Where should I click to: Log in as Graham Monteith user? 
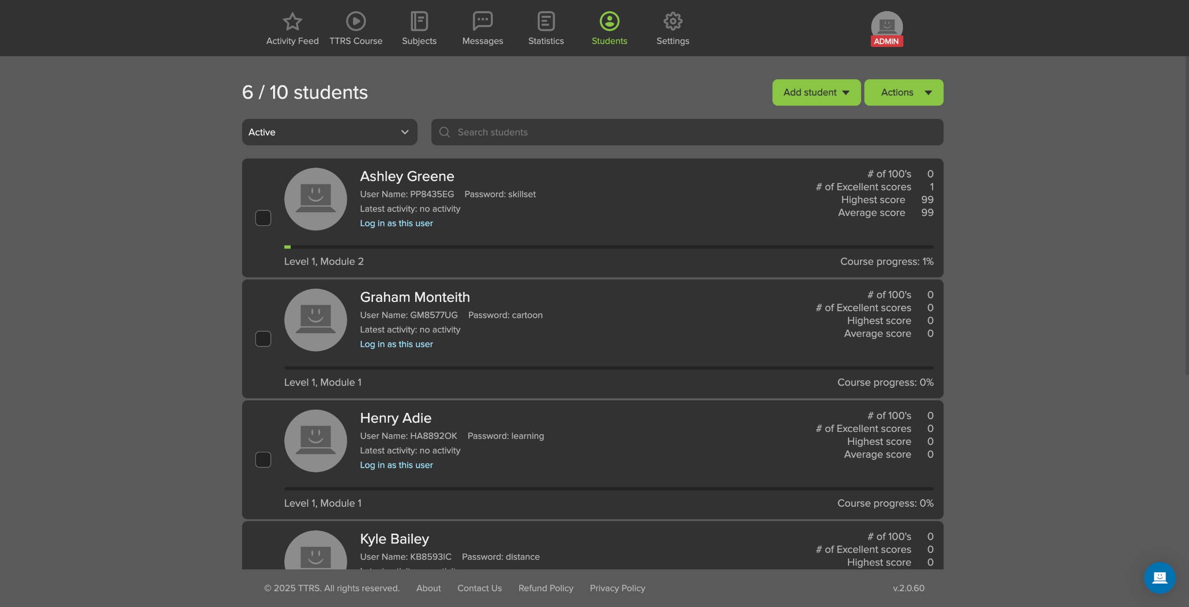[x=396, y=344]
